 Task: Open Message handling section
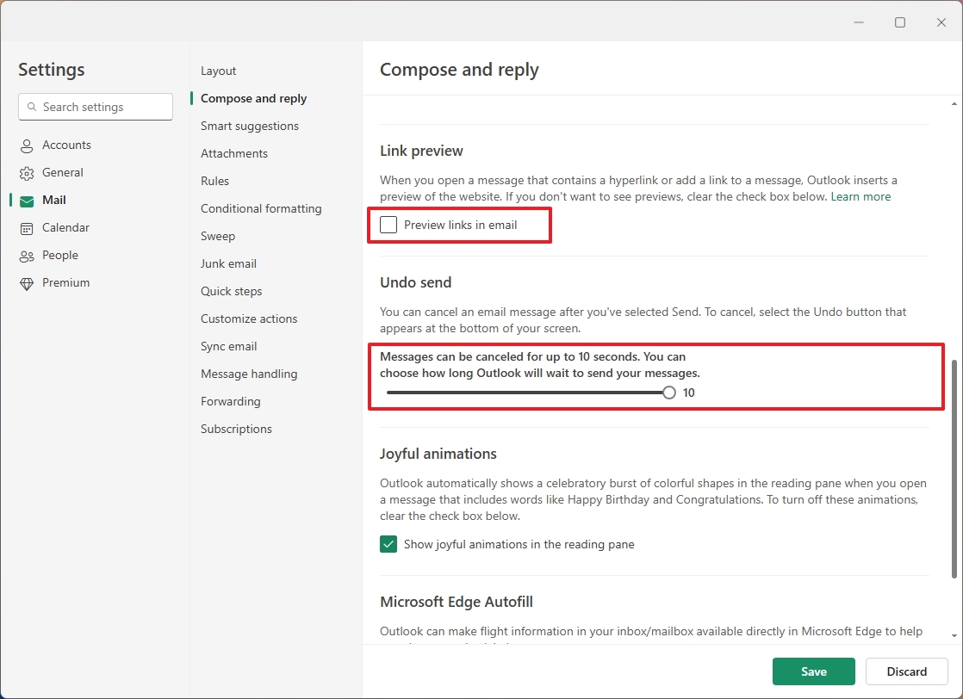click(x=249, y=374)
